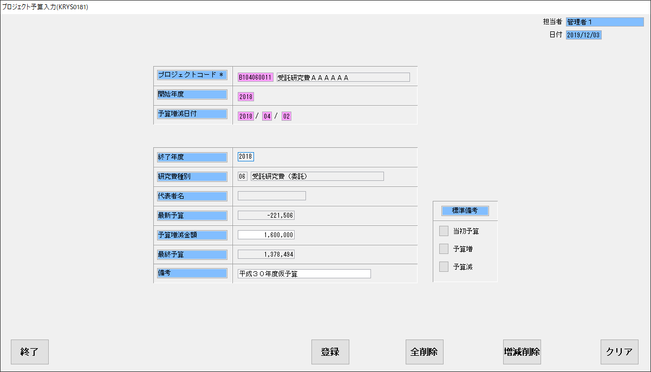Enable the 予算増 checkbox

[x=444, y=249]
